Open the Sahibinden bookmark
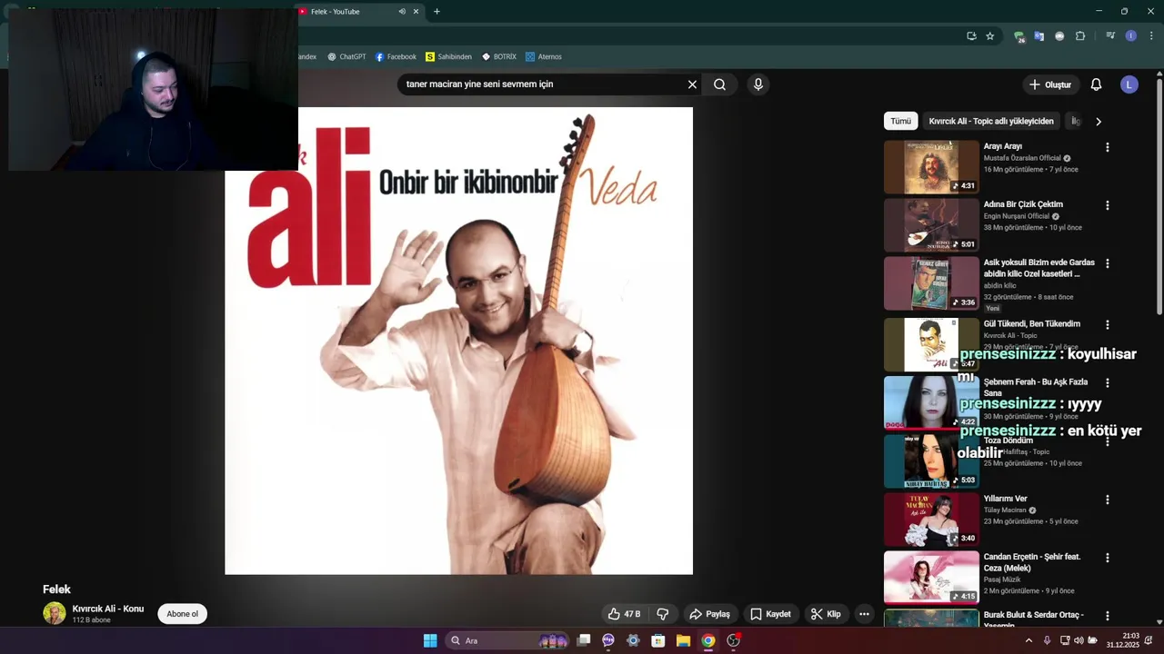The height and width of the screenshot is (654, 1164). click(x=448, y=56)
